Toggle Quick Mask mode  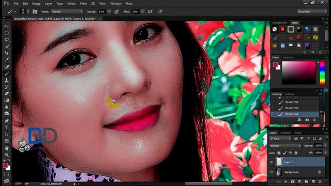pyautogui.click(x=7, y=175)
